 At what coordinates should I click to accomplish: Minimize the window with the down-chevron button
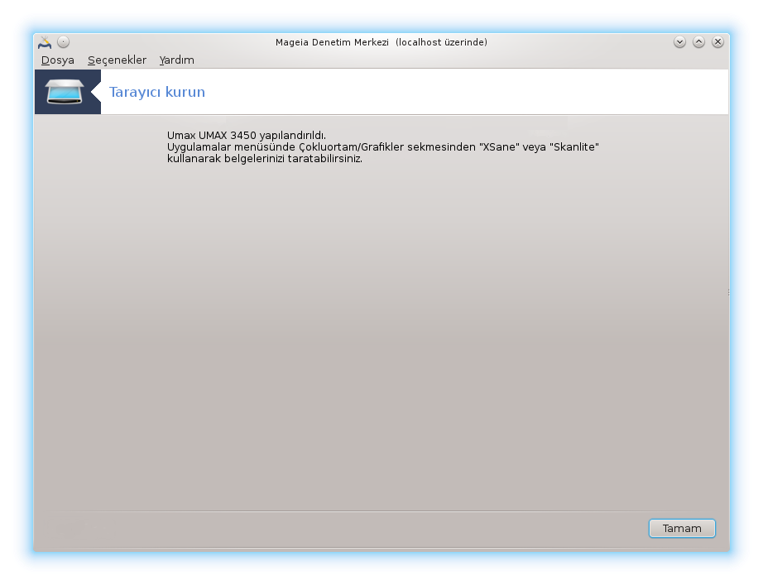coord(679,42)
